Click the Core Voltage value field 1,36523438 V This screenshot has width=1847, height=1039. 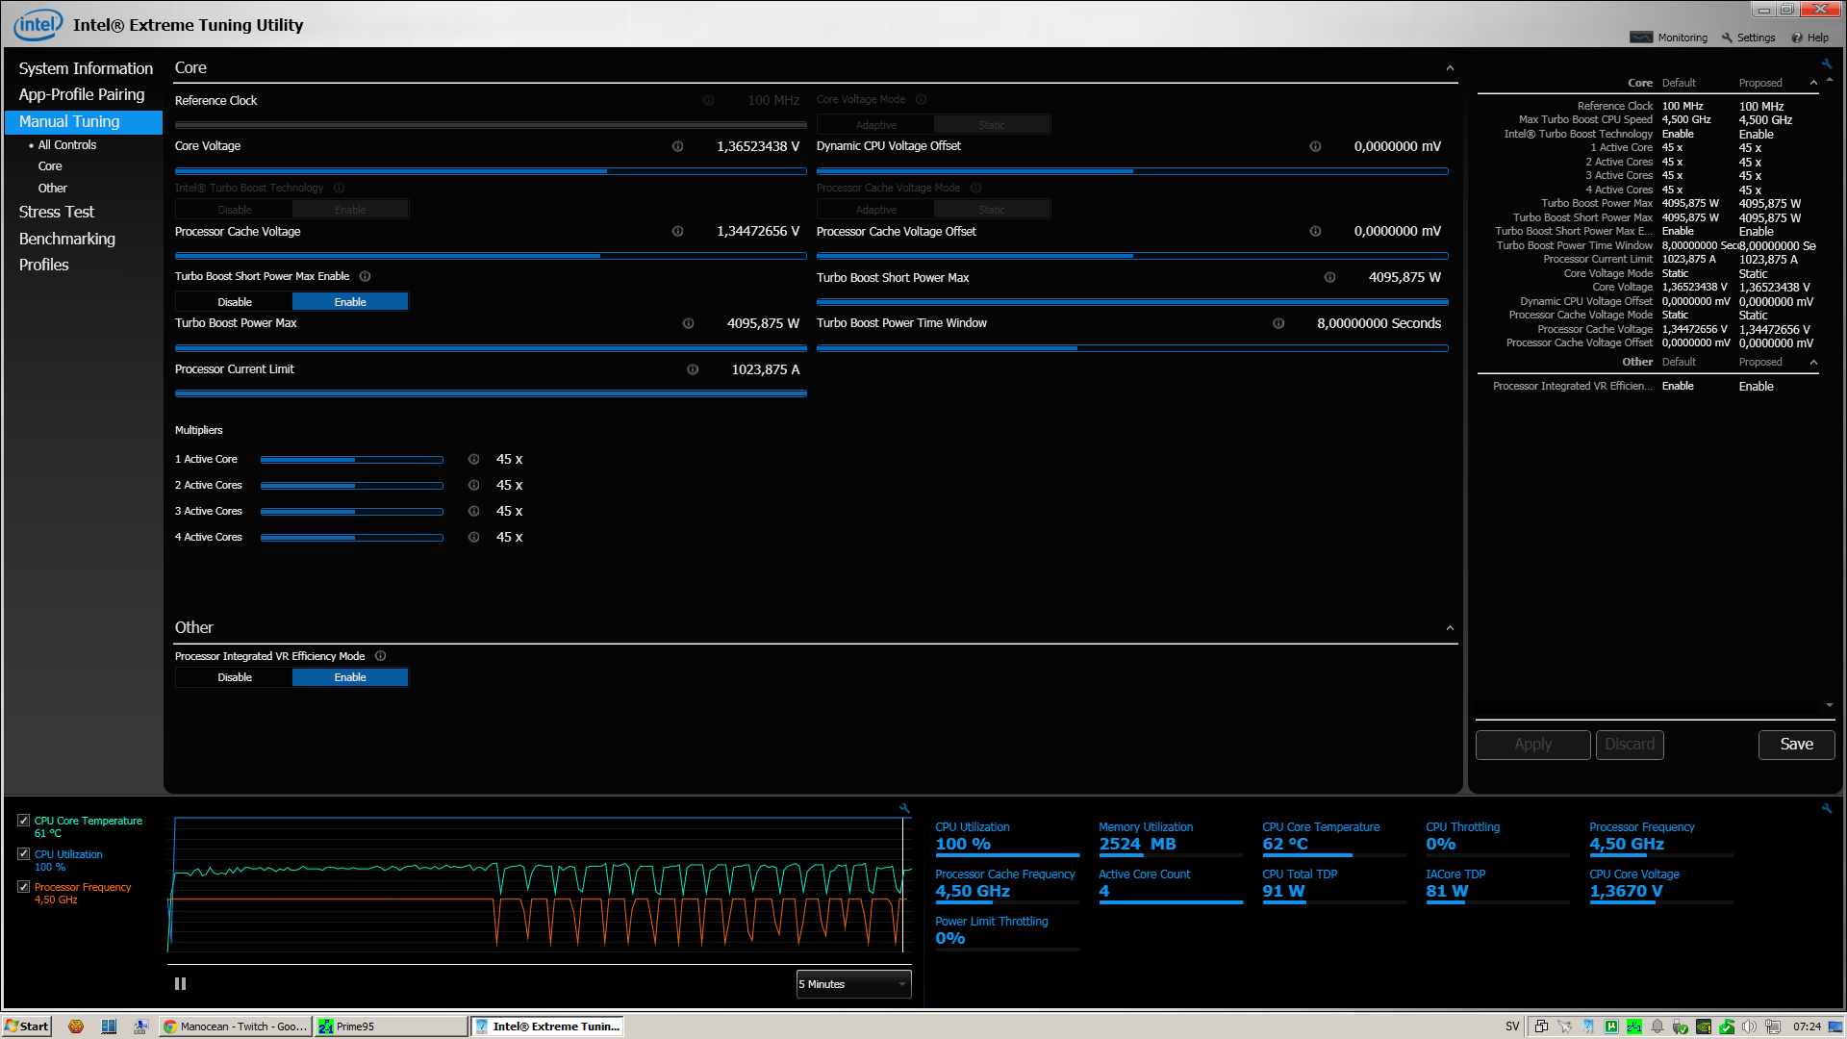(758, 146)
